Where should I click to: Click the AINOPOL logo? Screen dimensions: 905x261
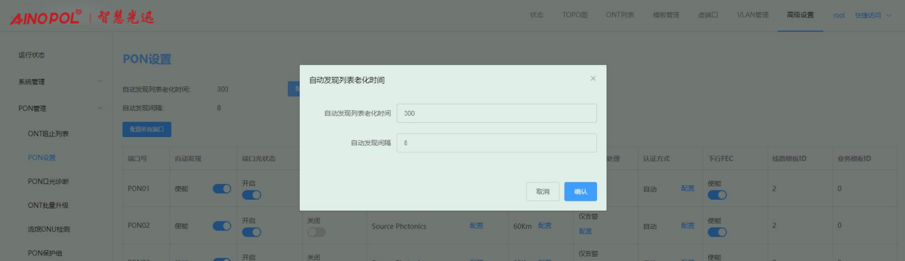45,16
